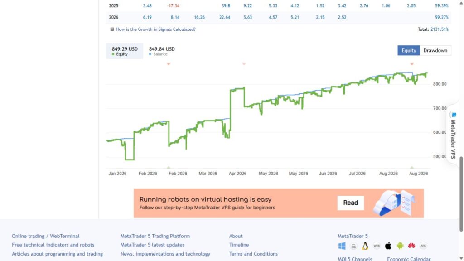
Task: Open the Windows download icon for MetaTrader 5
Action: 342,246
